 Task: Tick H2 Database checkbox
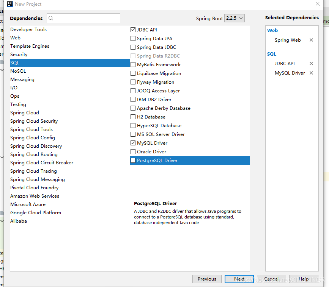point(133,117)
